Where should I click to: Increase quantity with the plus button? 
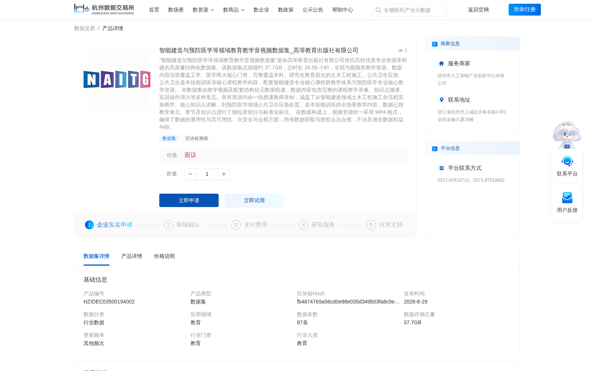[x=224, y=174]
